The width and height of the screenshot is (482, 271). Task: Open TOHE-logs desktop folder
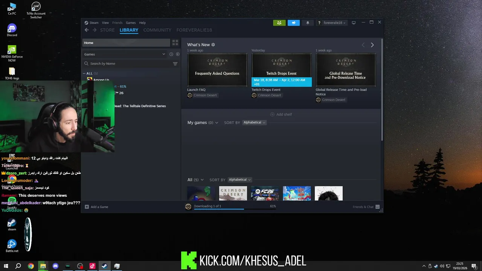click(12, 73)
